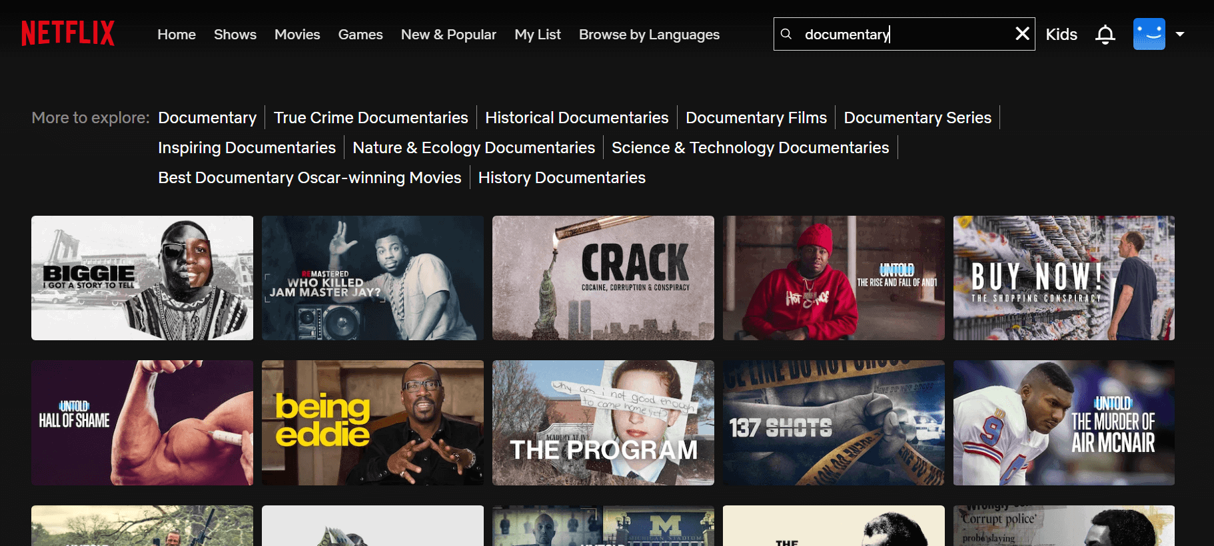Open Buy Now! The Shopping Conspiracy

1063,278
